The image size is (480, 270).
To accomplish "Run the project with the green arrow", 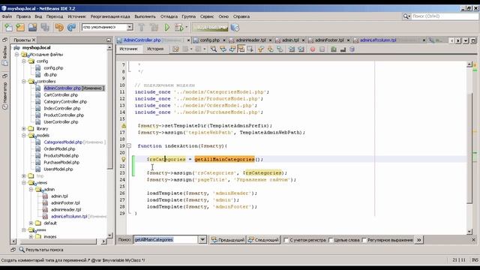I will point(166,28).
